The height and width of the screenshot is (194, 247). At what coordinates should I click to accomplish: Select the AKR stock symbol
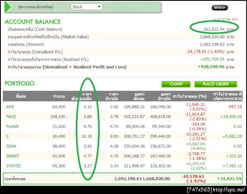10,107
